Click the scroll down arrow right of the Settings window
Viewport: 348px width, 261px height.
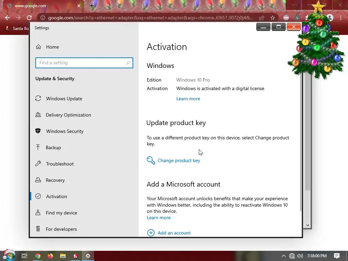(308, 225)
